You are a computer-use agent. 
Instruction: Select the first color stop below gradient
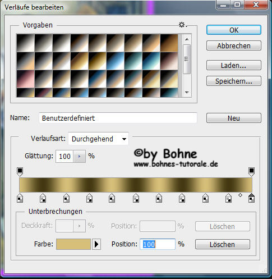click(20, 198)
